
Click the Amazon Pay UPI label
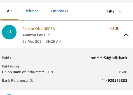click(x=36, y=35)
